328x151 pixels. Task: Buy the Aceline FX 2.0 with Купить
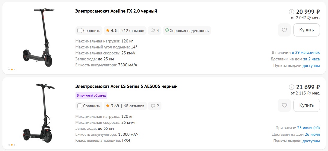pyautogui.click(x=306, y=30)
